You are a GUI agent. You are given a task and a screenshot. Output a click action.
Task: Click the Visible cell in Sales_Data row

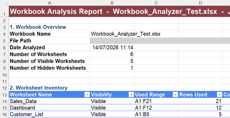[112, 101]
